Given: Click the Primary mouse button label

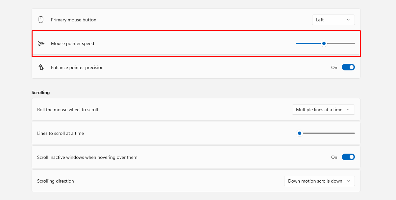Looking at the screenshot, I should 74,20.
